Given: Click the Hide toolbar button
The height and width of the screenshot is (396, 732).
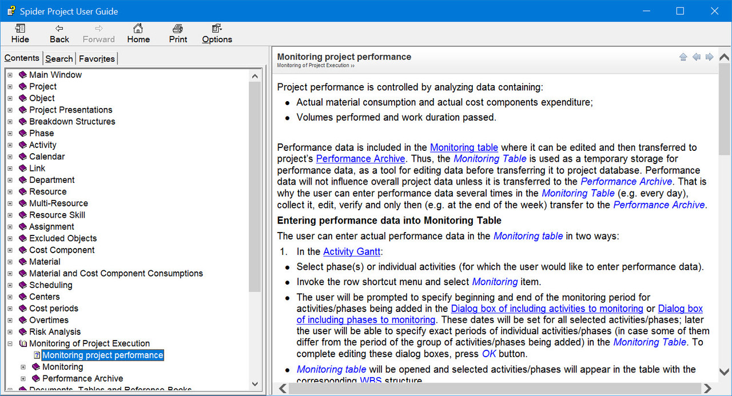Looking at the screenshot, I should (20, 34).
